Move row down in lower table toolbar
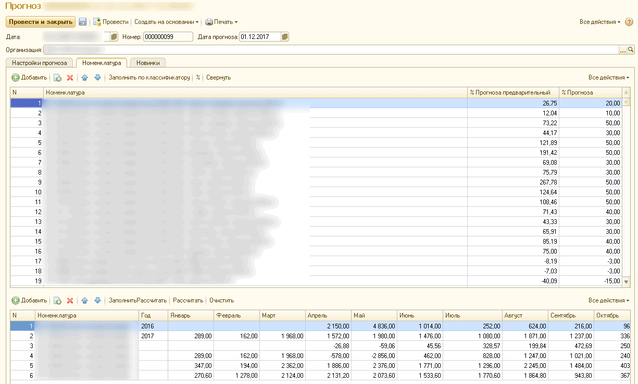This screenshot has height=384, width=638. 97,301
